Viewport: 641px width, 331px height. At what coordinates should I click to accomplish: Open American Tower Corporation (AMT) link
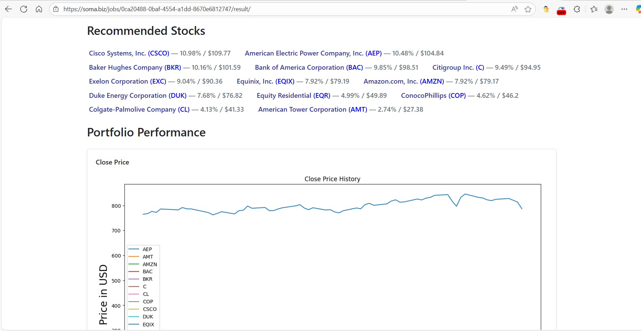313,109
